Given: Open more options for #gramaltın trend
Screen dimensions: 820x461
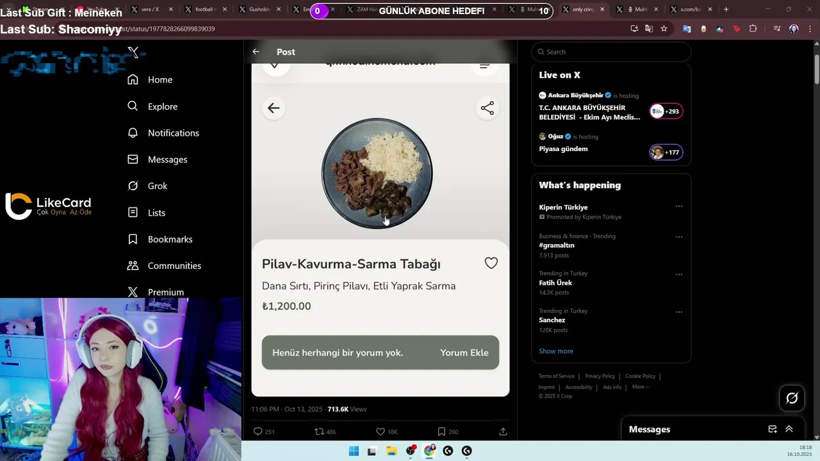Looking at the screenshot, I should tap(679, 237).
